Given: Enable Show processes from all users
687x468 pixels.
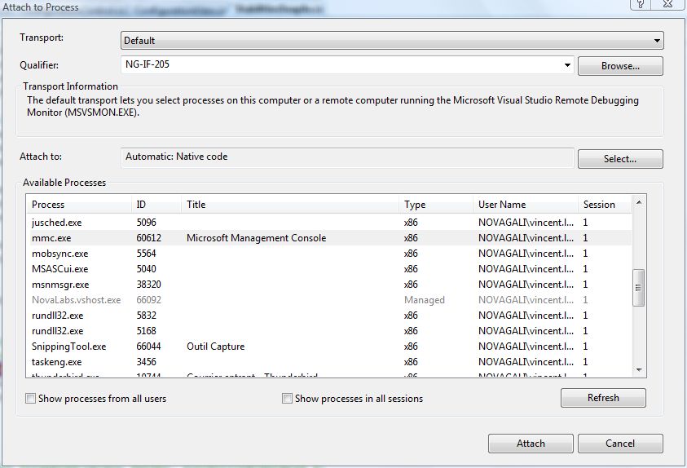Looking at the screenshot, I should (x=31, y=399).
